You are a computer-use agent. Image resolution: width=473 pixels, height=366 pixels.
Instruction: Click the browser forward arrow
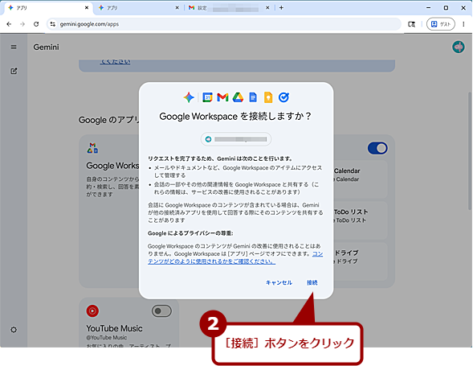[22, 24]
